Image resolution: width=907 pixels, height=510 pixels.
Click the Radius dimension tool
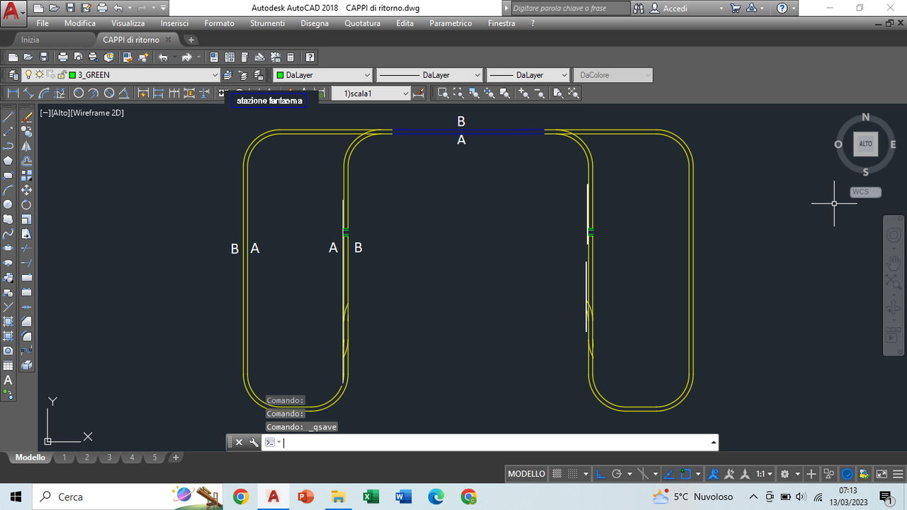pos(79,93)
